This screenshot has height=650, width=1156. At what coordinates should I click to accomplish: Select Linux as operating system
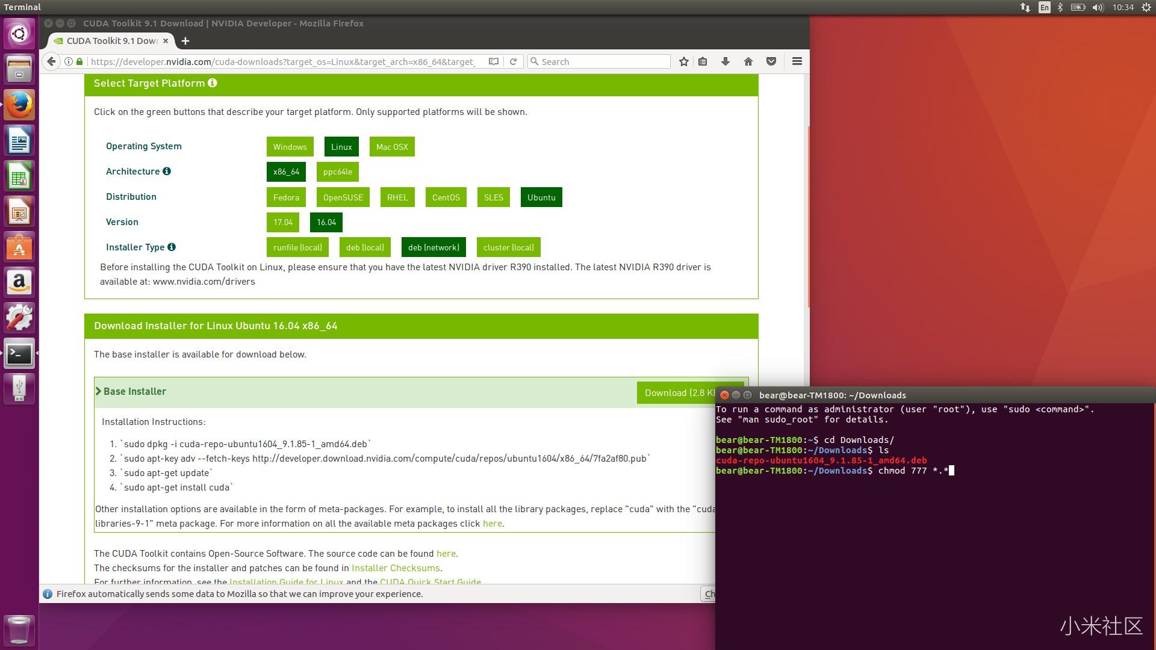click(x=341, y=147)
